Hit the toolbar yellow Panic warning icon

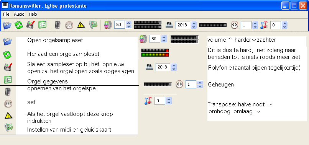[81, 25]
